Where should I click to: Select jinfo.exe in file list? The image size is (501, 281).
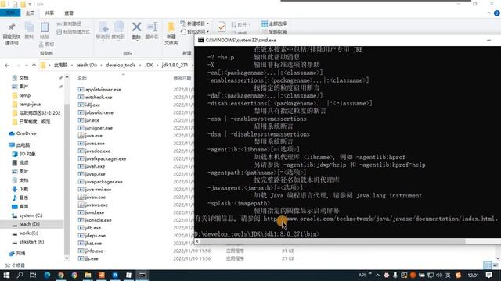(x=94, y=251)
